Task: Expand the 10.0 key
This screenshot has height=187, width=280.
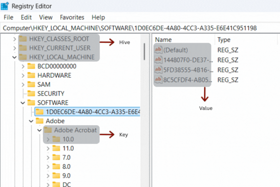Action: (x=48, y=139)
